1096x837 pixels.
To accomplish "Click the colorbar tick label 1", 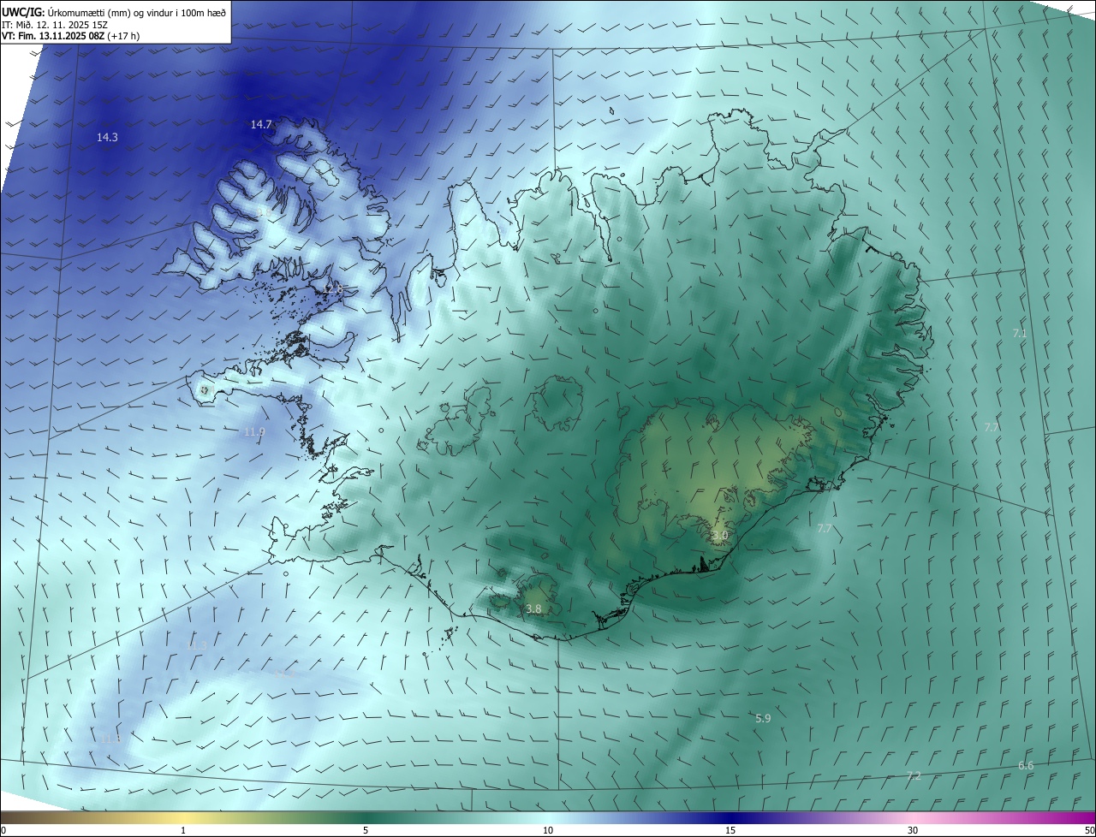I will (183, 830).
